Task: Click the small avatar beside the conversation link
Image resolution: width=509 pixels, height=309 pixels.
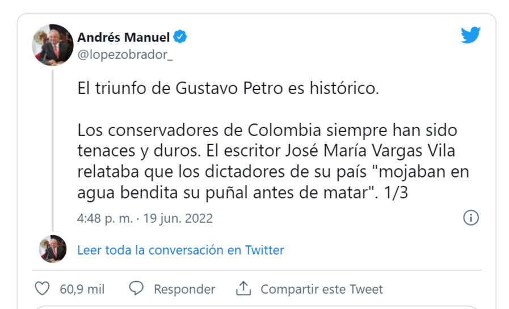Action: [x=53, y=249]
